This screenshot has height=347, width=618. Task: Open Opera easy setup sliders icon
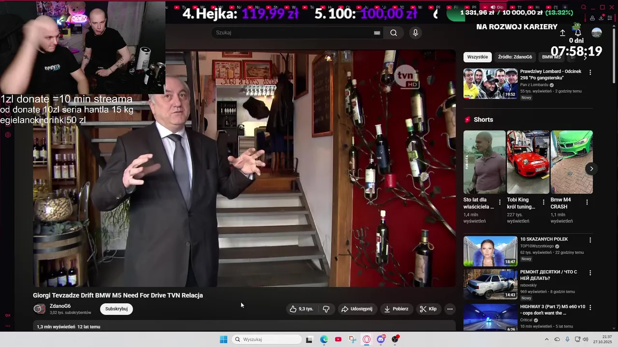(x=610, y=18)
